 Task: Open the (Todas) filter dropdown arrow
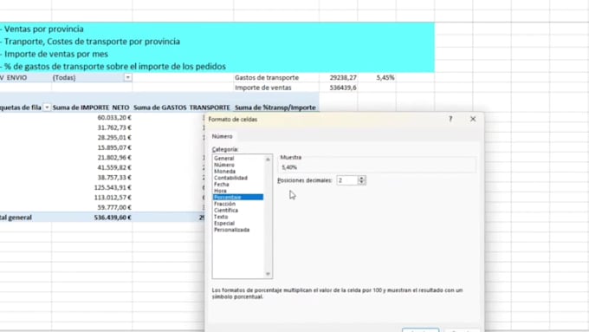click(x=127, y=77)
